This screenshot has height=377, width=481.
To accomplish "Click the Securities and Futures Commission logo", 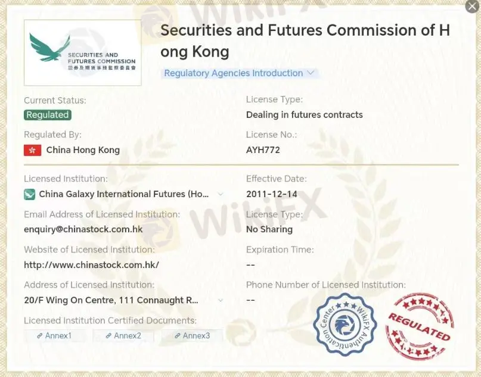I will 82,53.
